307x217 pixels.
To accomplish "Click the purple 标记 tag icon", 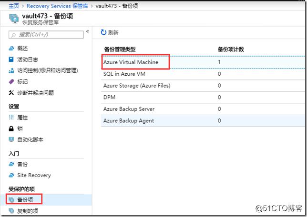I will pyautogui.click(x=11, y=81).
